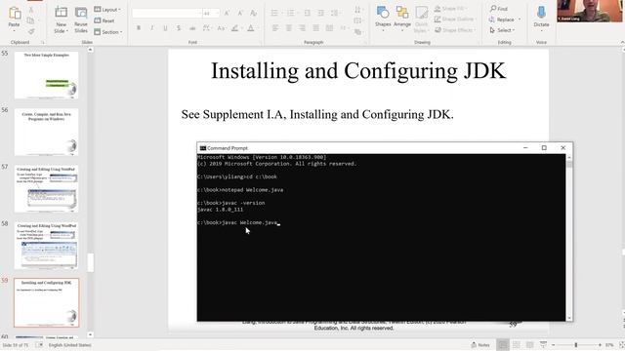The width and height of the screenshot is (625, 351).
Task: Open the Change Case Aa menu
Action: click(222, 28)
